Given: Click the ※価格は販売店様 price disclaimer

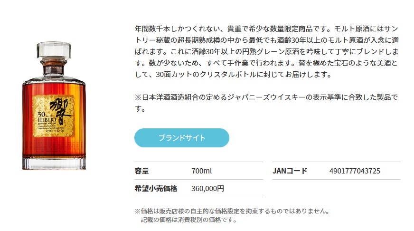Looking at the screenshot, I should [232, 211].
